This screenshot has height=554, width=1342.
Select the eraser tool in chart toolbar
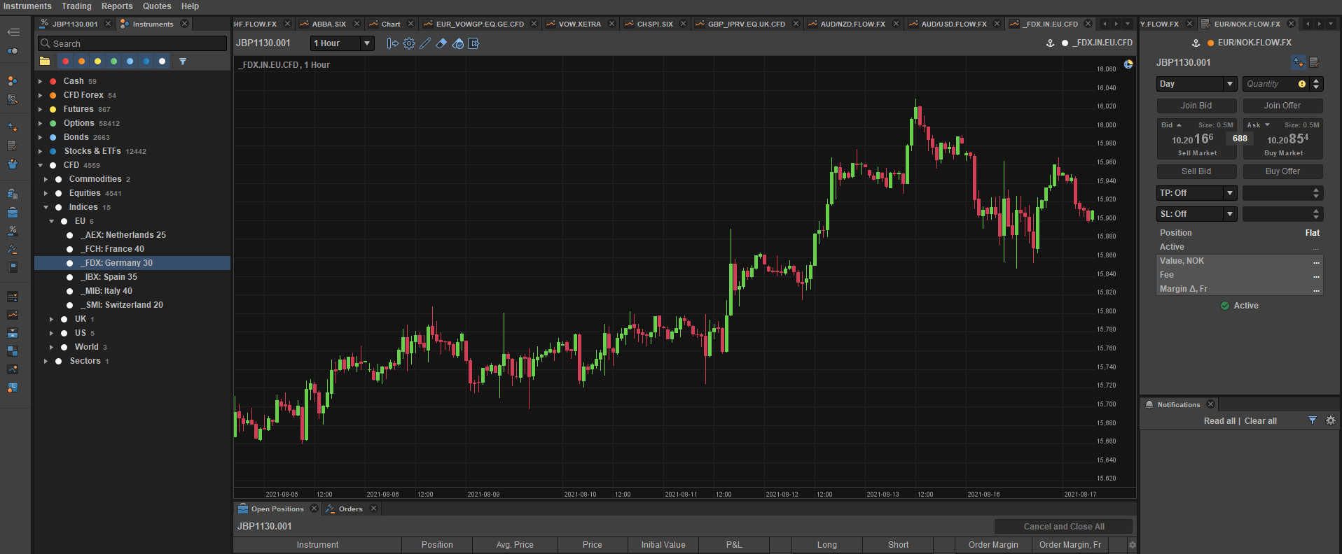coord(441,43)
